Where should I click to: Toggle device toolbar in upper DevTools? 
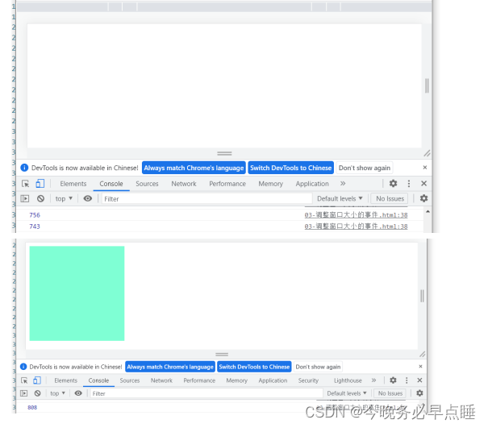(x=40, y=184)
